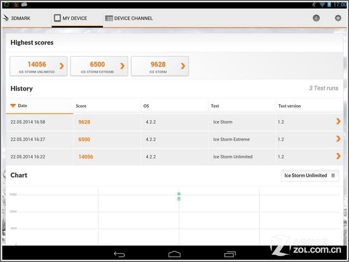Click the blue chart data point
Screen dimensions: 349x262
(179, 194)
